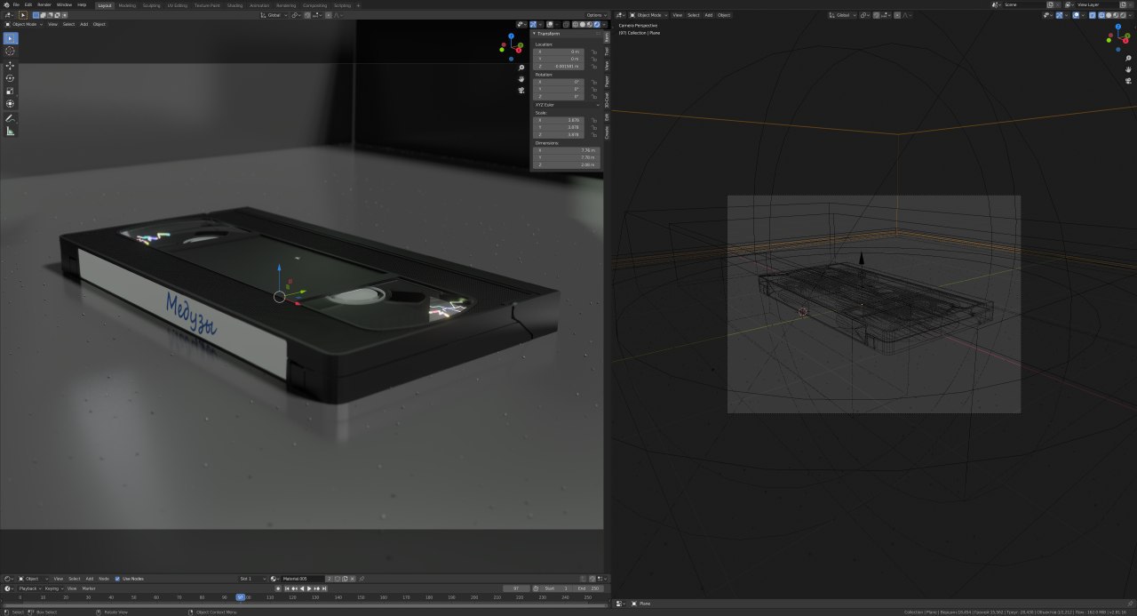Open Object menu in right viewport
Viewport: 1137px width, 616px height.
click(724, 15)
